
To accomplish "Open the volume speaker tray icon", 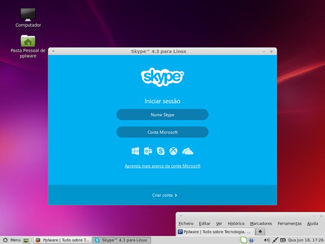I will click(x=266, y=240).
